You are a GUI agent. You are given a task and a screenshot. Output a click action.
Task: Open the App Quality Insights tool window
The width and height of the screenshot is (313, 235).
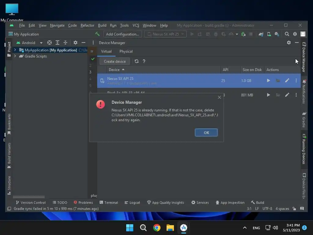(x=165, y=203)
